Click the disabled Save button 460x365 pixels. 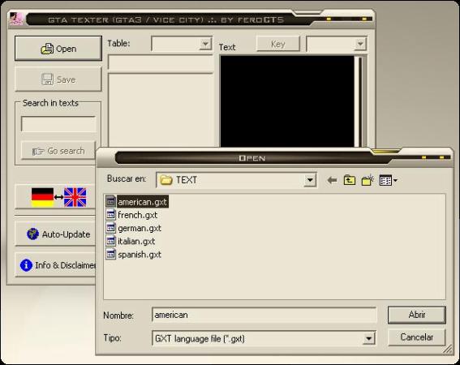[58, 79]
